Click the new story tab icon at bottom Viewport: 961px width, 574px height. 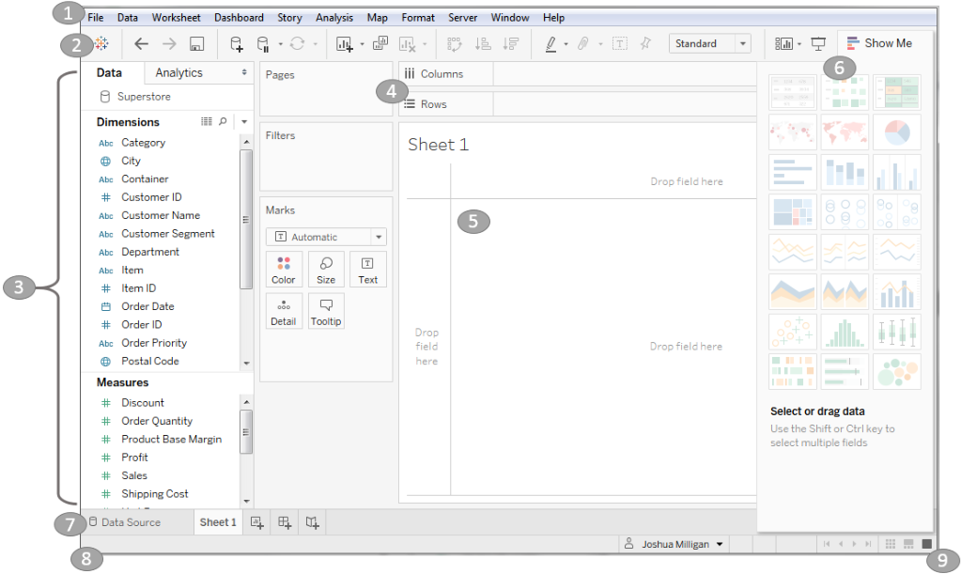(312, 522)
